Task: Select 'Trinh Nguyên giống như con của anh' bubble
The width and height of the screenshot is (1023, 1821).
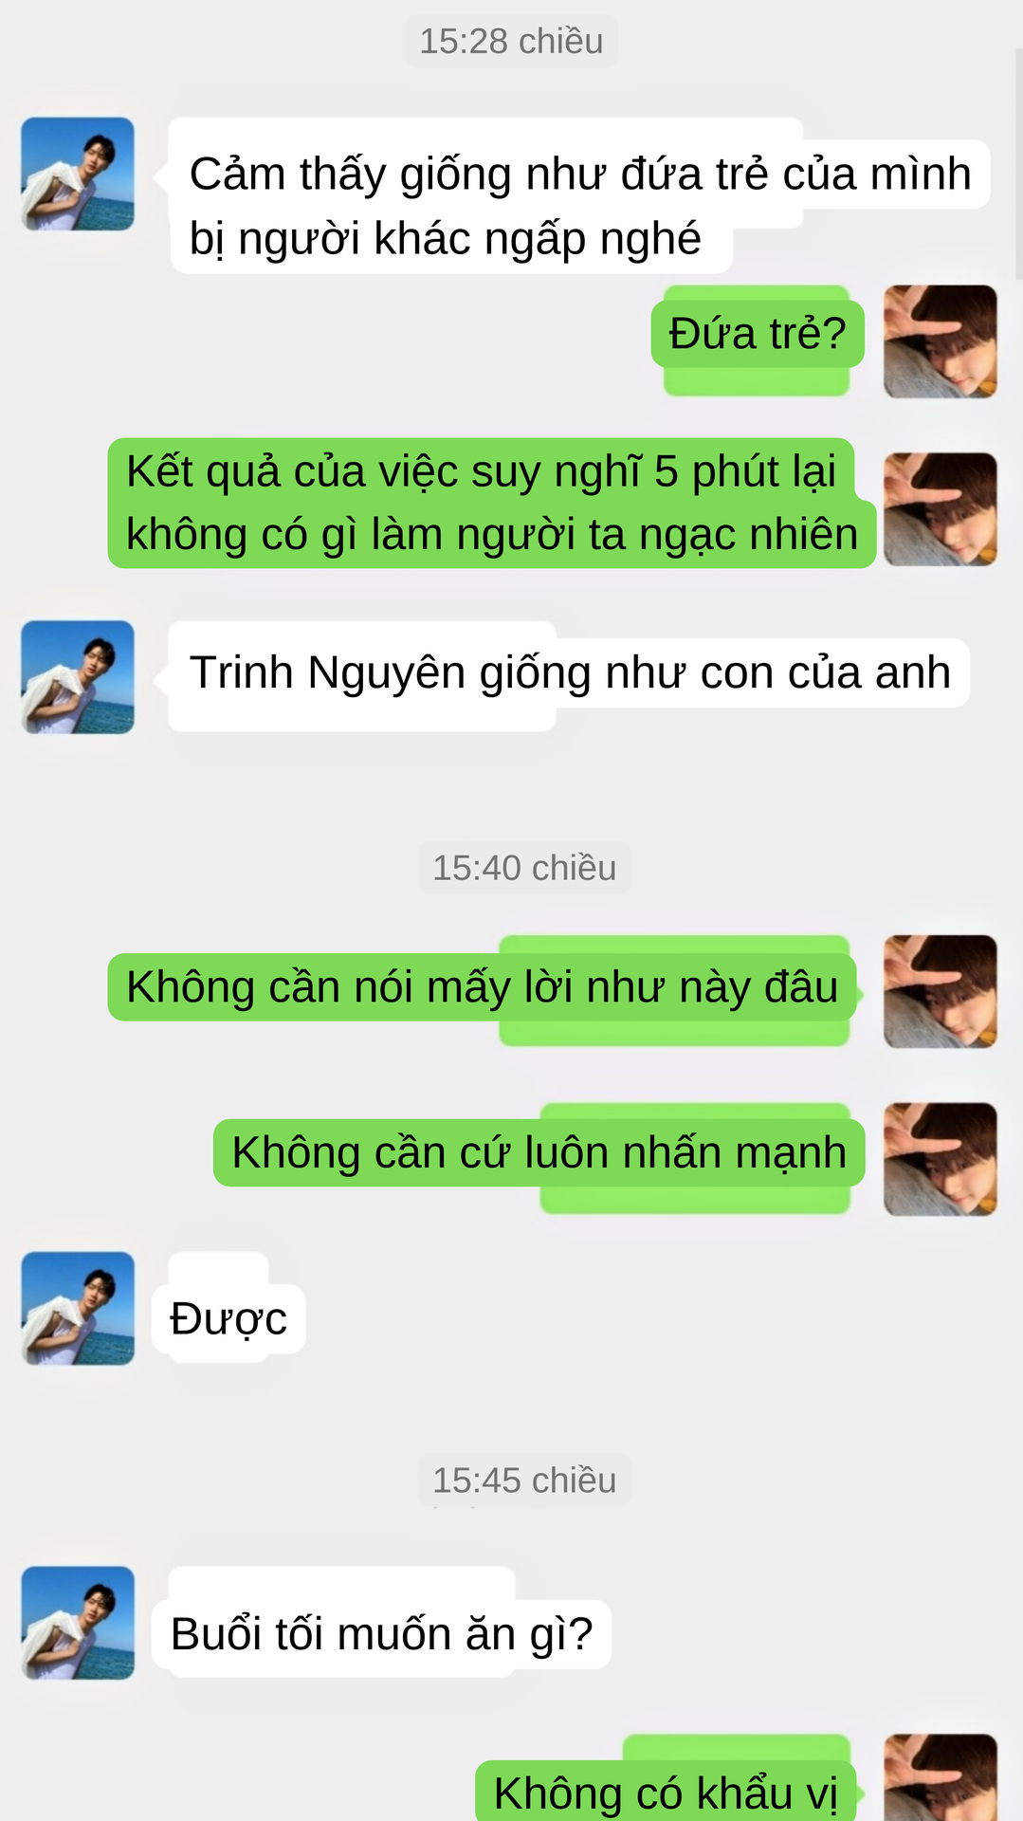Action: (569, 675)
